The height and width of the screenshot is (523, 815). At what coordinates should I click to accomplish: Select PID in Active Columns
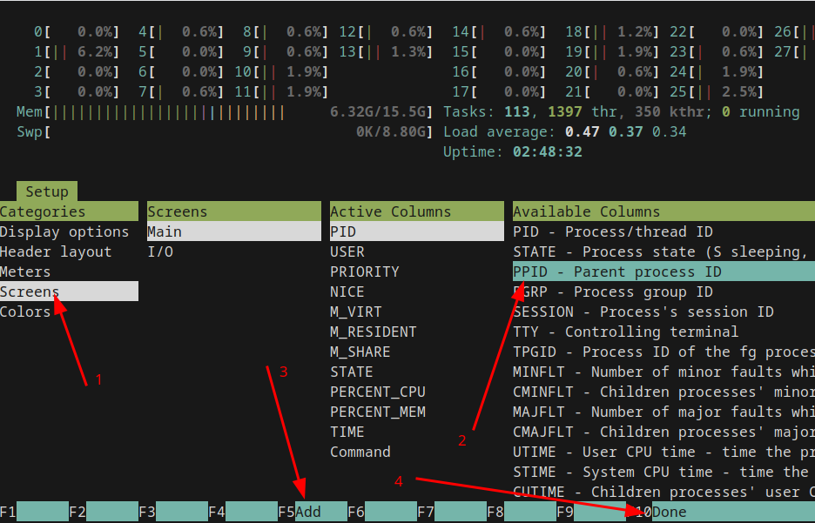click(416, 231)
